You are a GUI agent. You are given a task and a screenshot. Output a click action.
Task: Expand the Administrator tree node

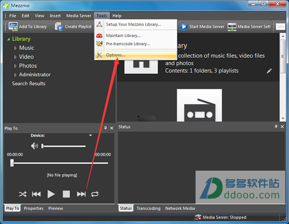pos(15,75)
